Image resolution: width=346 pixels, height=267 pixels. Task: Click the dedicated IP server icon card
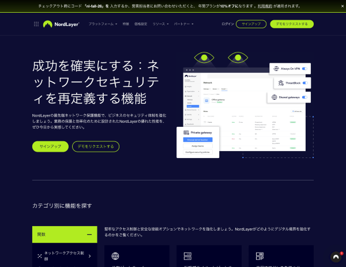[x=259, y=256]
